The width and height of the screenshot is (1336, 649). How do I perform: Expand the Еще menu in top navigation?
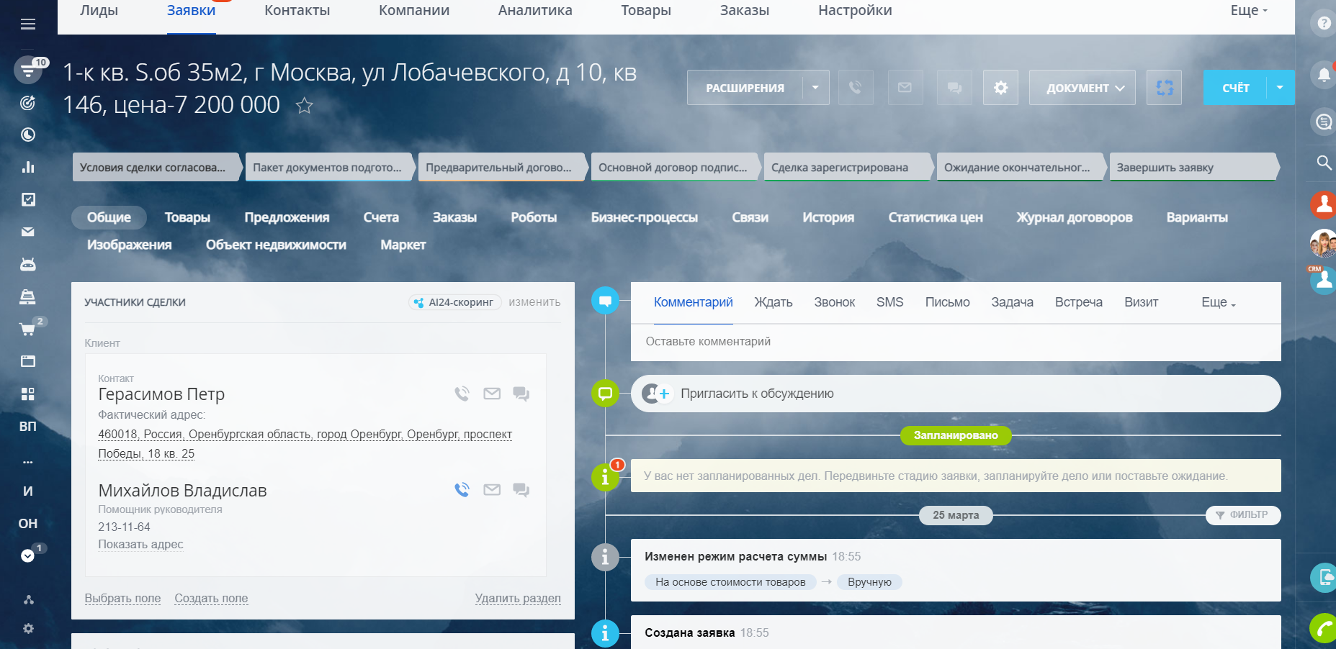[1249, 11]
